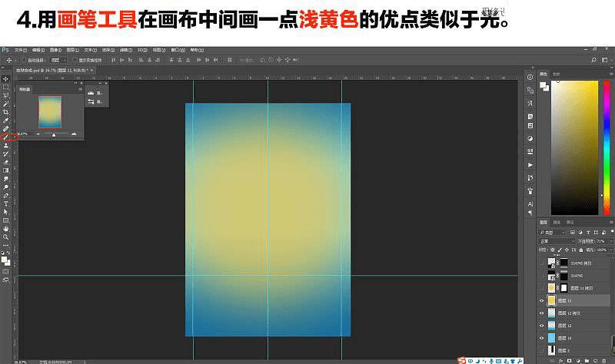Screen dimensions: 615x364
Task: Switch to the 色板 (Swatches) tab
Action: tap(556, 74)
